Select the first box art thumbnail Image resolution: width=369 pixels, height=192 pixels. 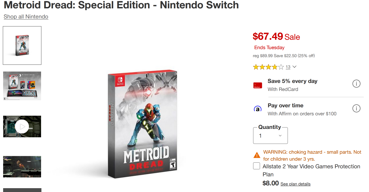pyautogui.click(x=22, y=45)
